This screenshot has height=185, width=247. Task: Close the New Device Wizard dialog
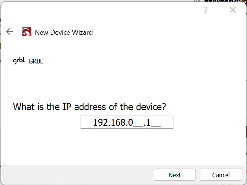pos(232,10)
